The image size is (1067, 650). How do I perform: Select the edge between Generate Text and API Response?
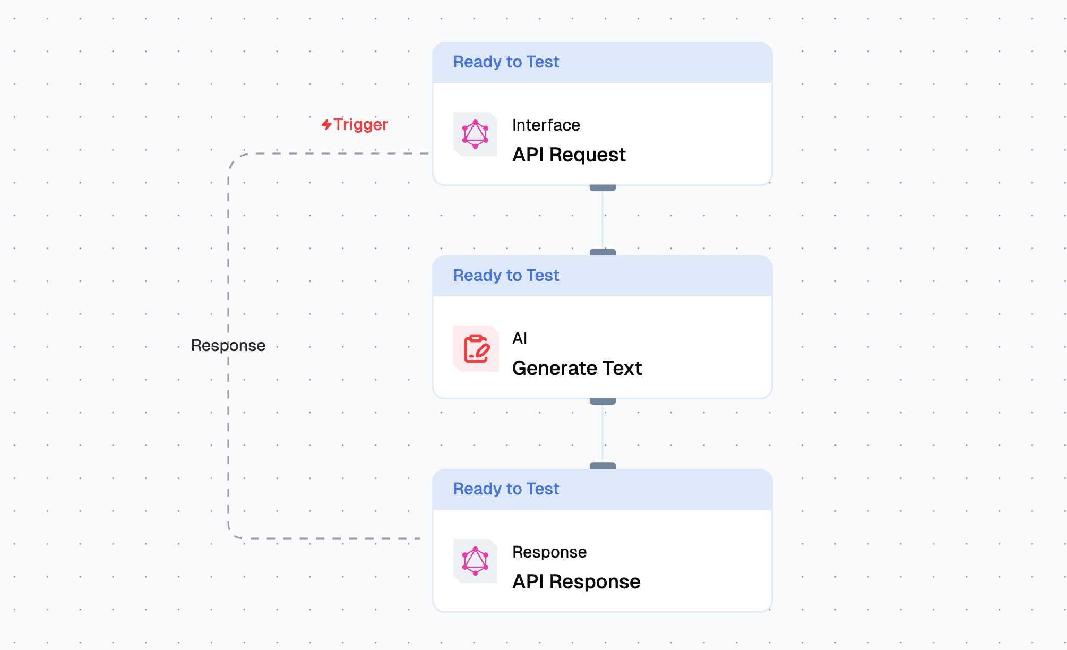click(602, 433)
